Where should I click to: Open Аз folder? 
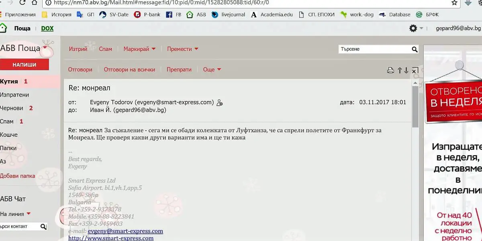click(3, 161)
